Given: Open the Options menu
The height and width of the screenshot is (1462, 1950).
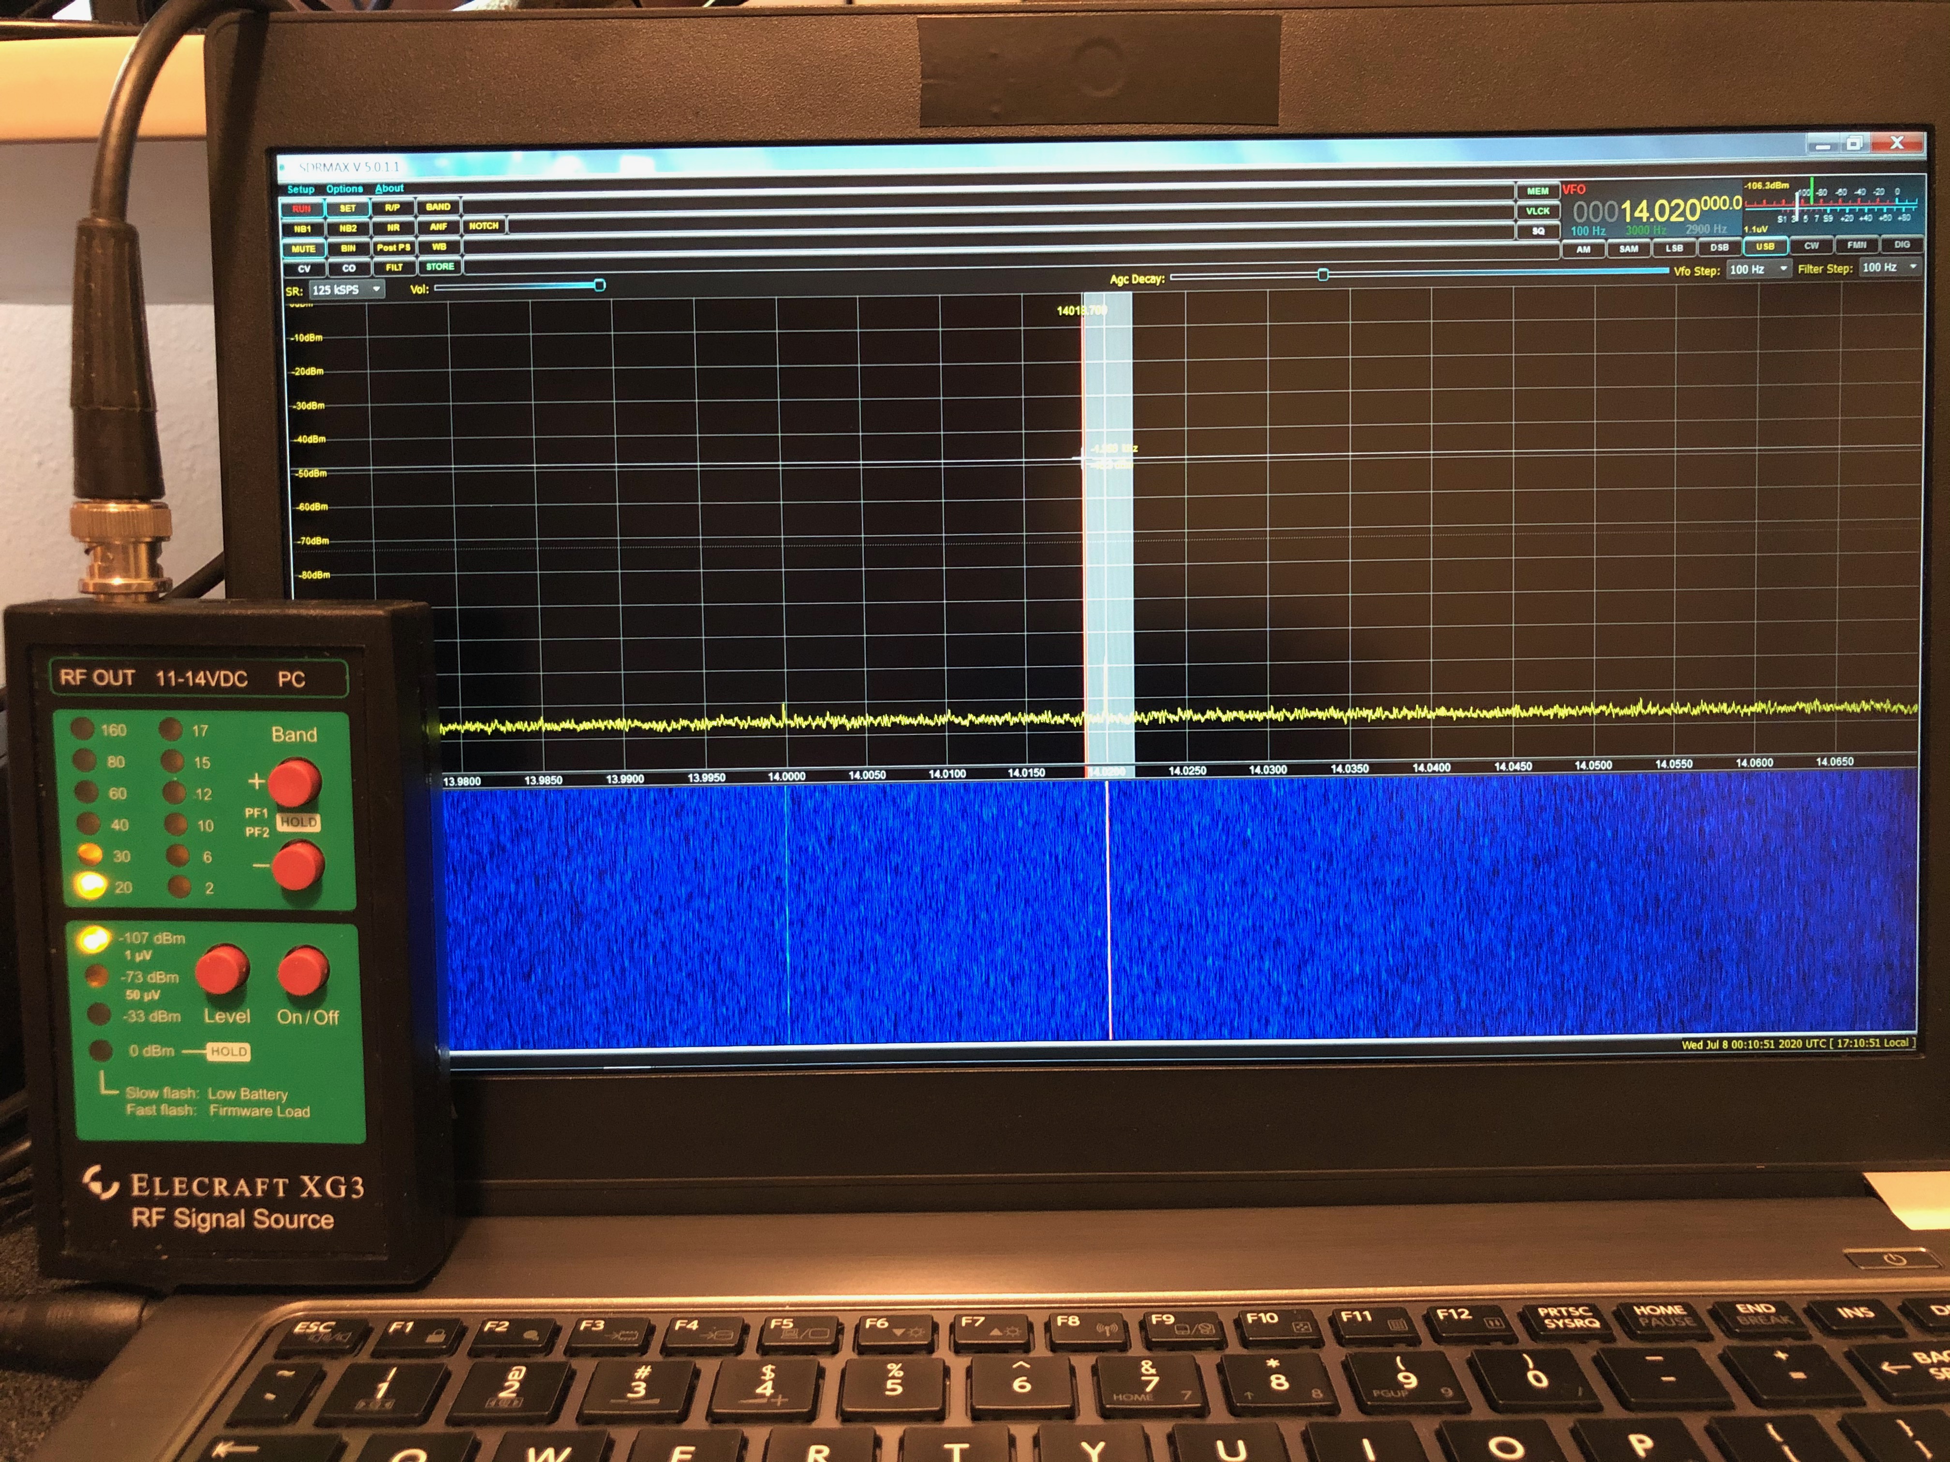Looking at the screenshot, I should [344, 189].
